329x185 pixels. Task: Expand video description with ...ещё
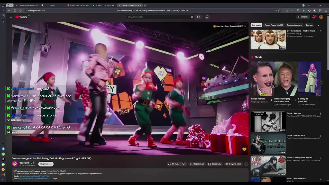(x=54, y=179)
